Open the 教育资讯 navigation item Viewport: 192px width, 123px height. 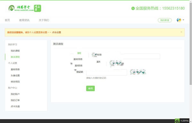(x=24, y=20)
